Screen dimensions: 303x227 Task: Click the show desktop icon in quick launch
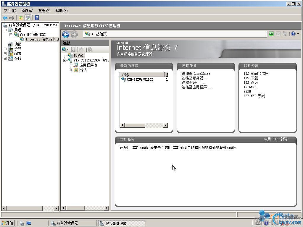coord(29,223)
